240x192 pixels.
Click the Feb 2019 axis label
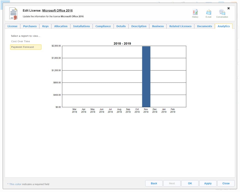173,110
